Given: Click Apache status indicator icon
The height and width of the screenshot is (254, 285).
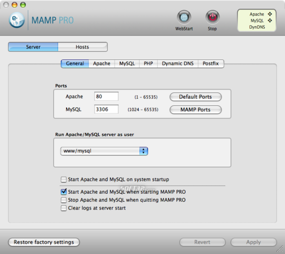Looking at the screenshot, I should [270, 14].
